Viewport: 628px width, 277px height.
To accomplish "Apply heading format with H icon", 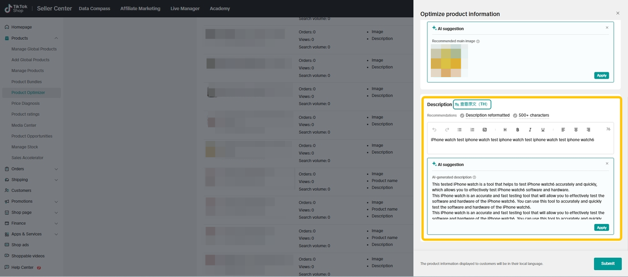I will coord(505,130).
